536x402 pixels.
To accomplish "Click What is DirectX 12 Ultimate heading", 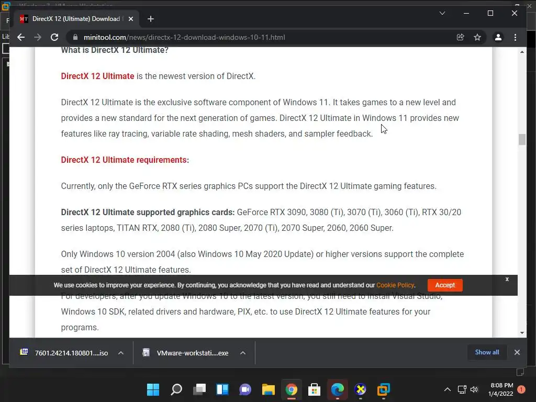I will tap(115, 50).
